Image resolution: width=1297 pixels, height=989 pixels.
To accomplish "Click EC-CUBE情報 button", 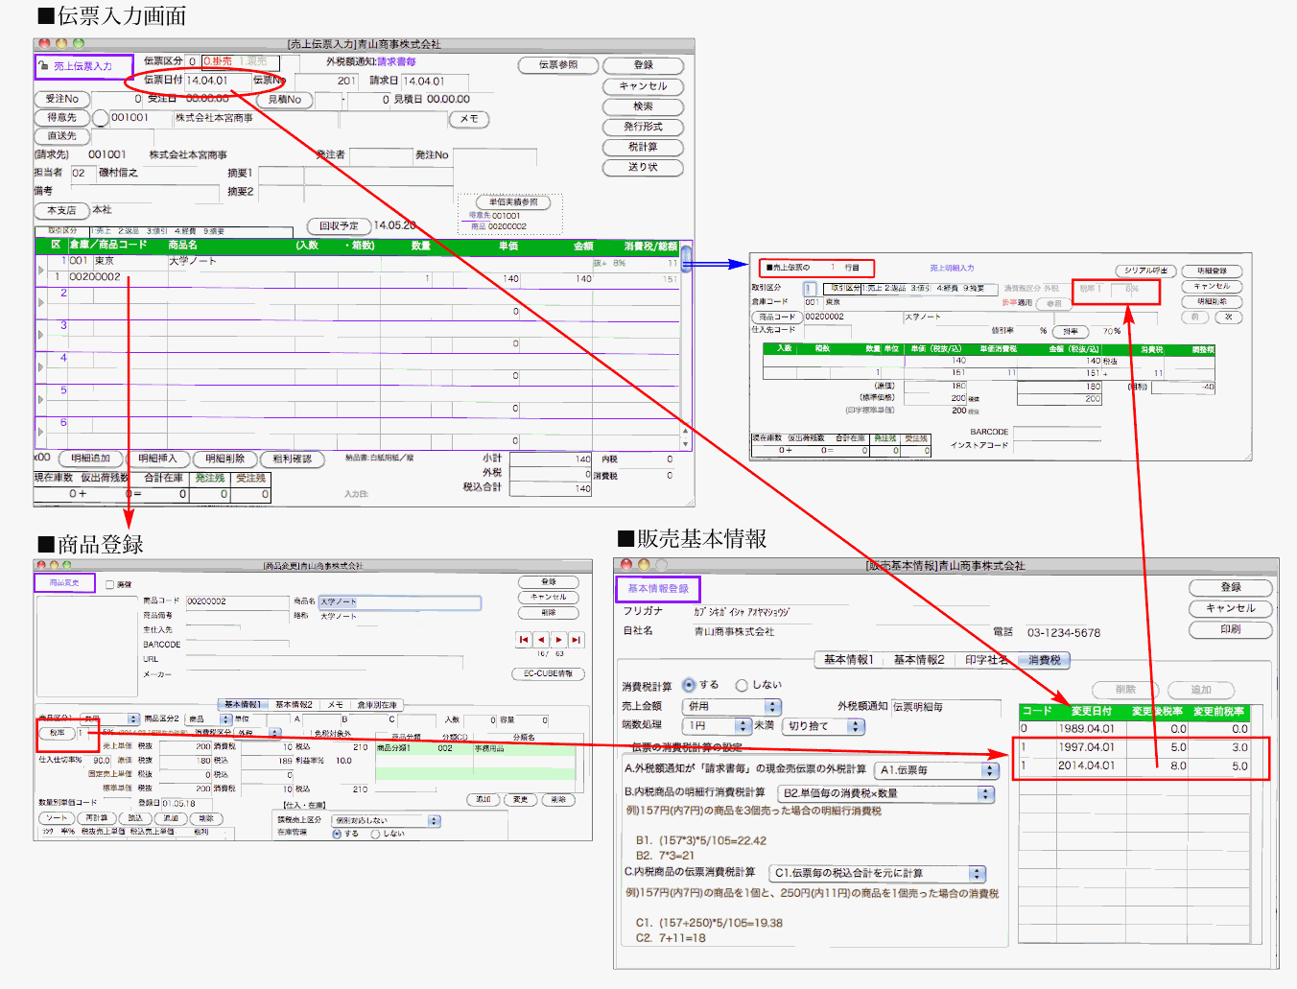I will point(548,674).
